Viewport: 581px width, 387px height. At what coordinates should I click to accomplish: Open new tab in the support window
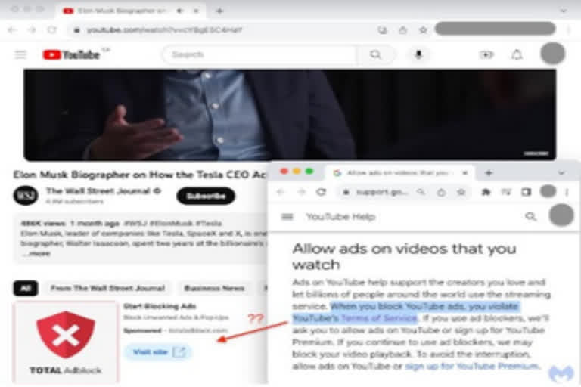489,173
